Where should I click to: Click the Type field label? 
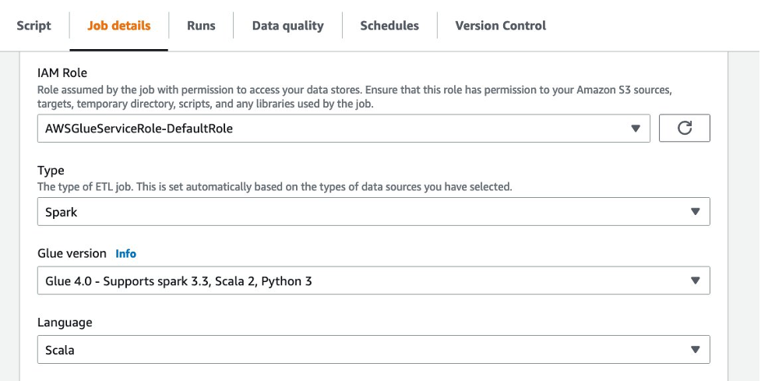(x=51, y=171)
